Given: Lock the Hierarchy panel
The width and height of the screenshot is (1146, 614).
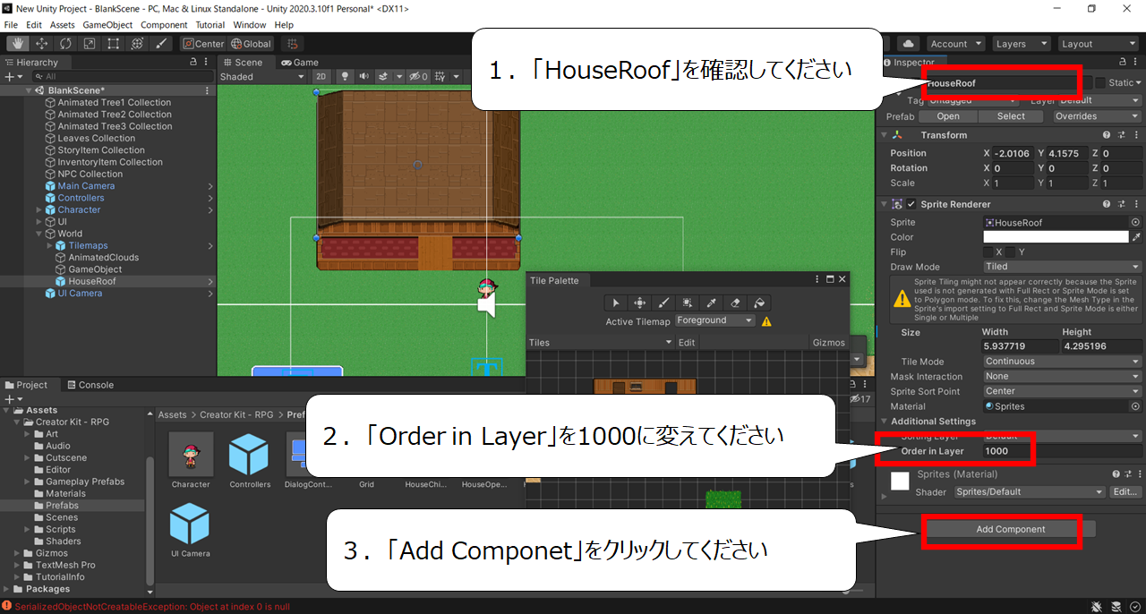Looking at the screenshot, I should [194, 63].
